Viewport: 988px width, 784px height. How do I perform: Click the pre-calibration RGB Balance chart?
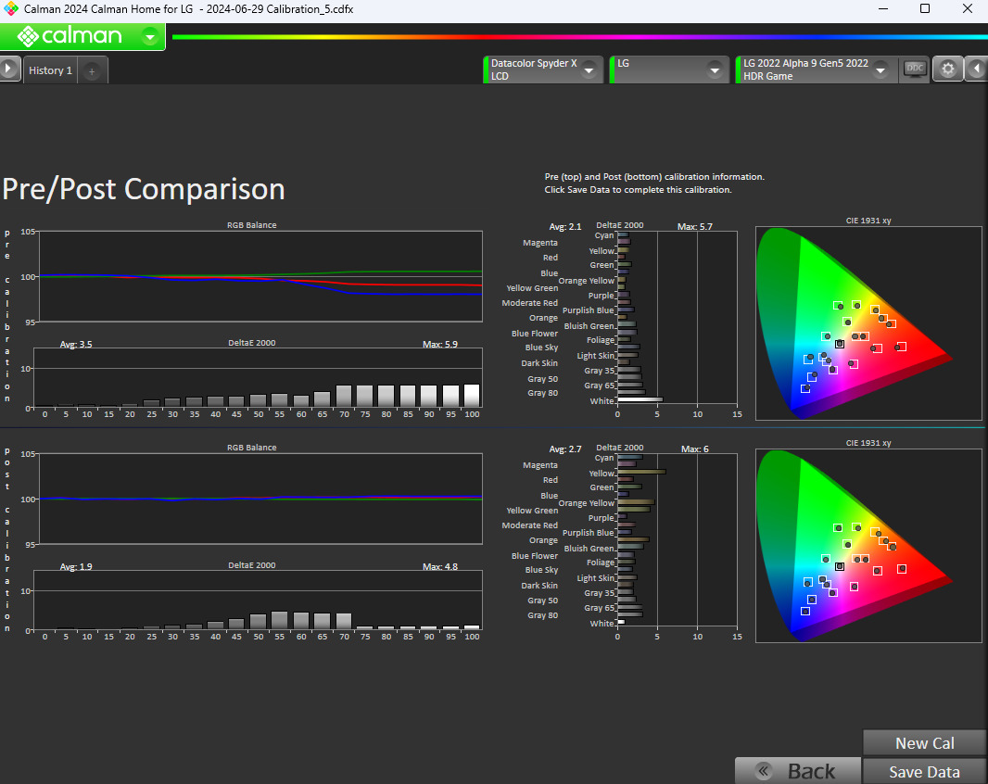click(x=260, y=276)
